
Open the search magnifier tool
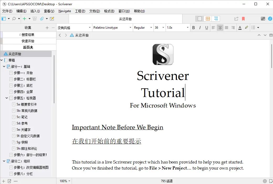[14, 19]
